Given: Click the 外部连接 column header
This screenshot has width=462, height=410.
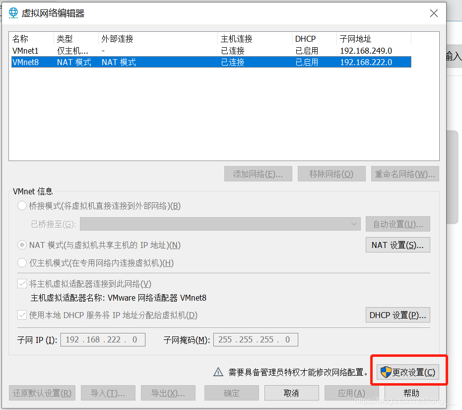Looking at the screenshot, I should 158,39.
